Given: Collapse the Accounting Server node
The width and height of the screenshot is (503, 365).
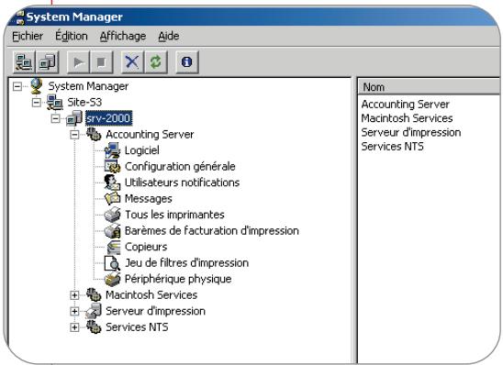Looking at the screenshot, I should [x=74, y=135].
